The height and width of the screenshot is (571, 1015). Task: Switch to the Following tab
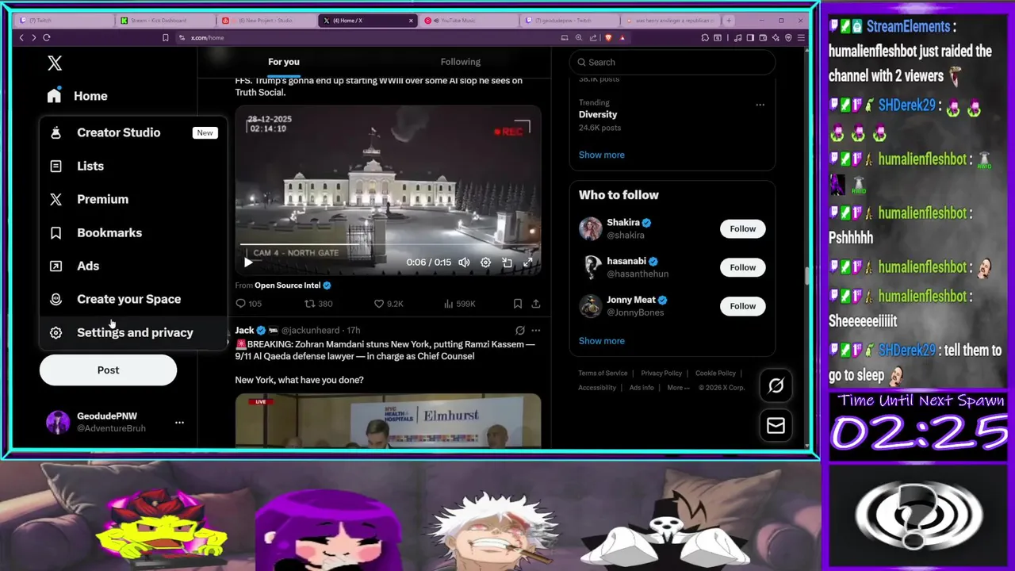461,62
